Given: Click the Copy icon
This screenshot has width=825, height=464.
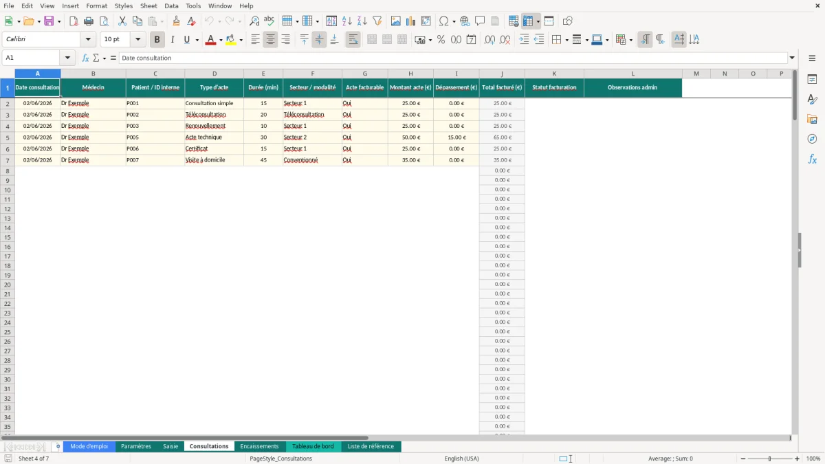Looking at the screenshot, I should point(137,21).
